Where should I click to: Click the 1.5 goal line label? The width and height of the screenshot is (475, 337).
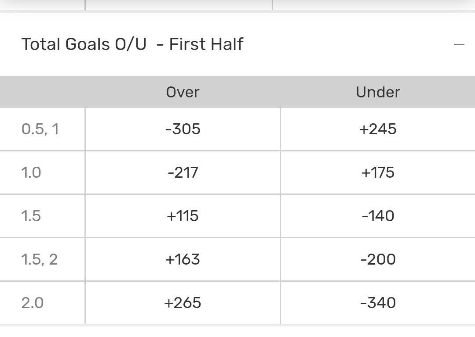[31, 216]
